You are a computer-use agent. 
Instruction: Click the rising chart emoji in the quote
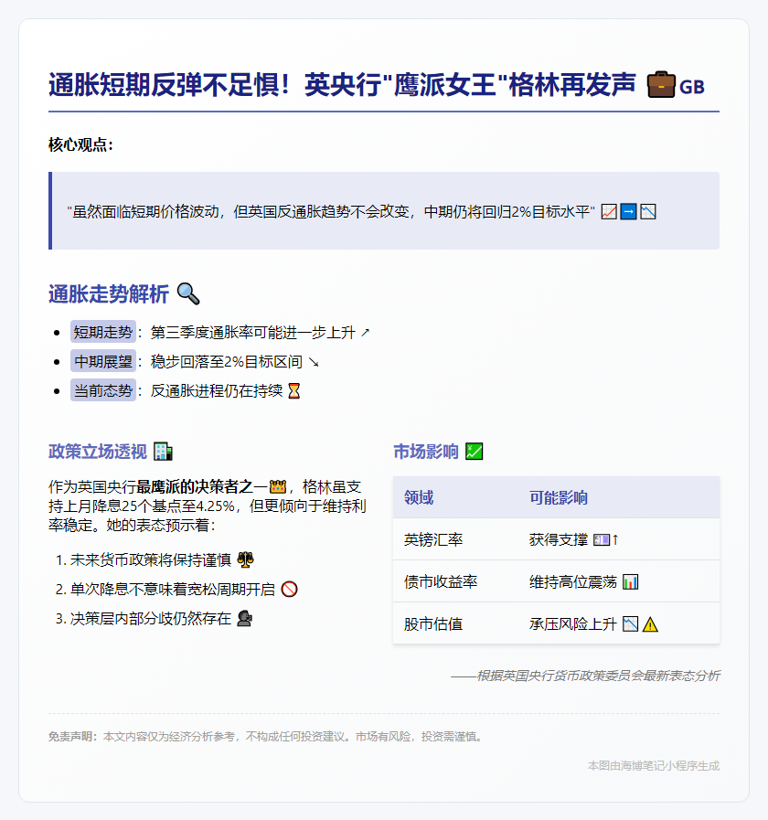coord(609,212)
